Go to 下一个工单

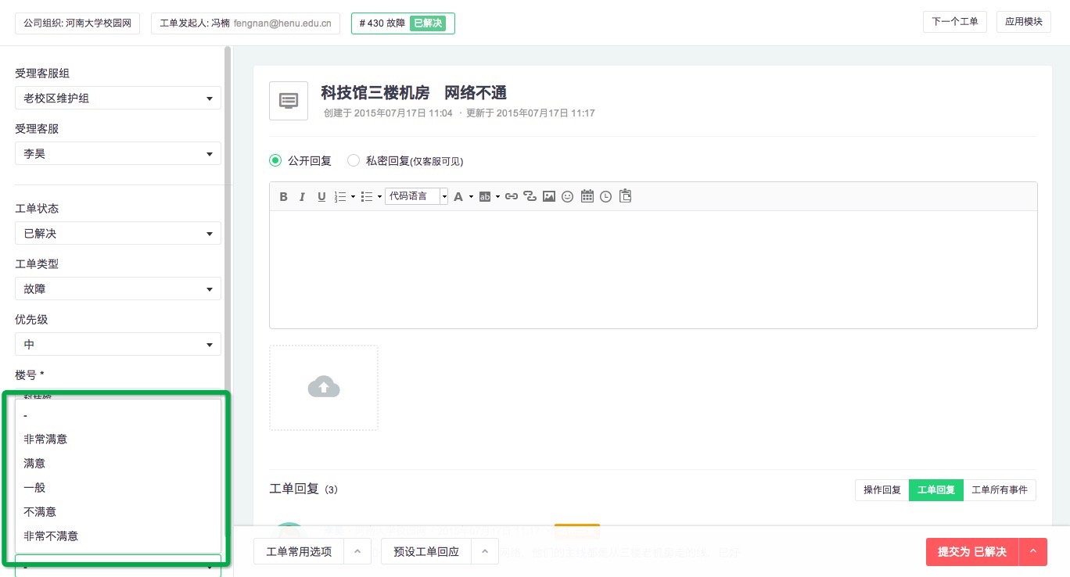coord(955,22)
